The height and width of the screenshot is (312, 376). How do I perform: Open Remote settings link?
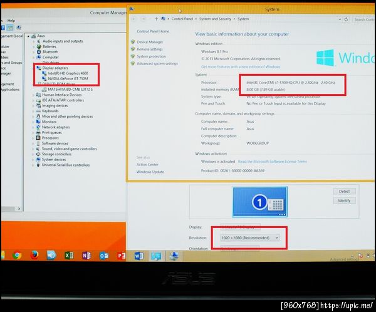coord(149,49)
